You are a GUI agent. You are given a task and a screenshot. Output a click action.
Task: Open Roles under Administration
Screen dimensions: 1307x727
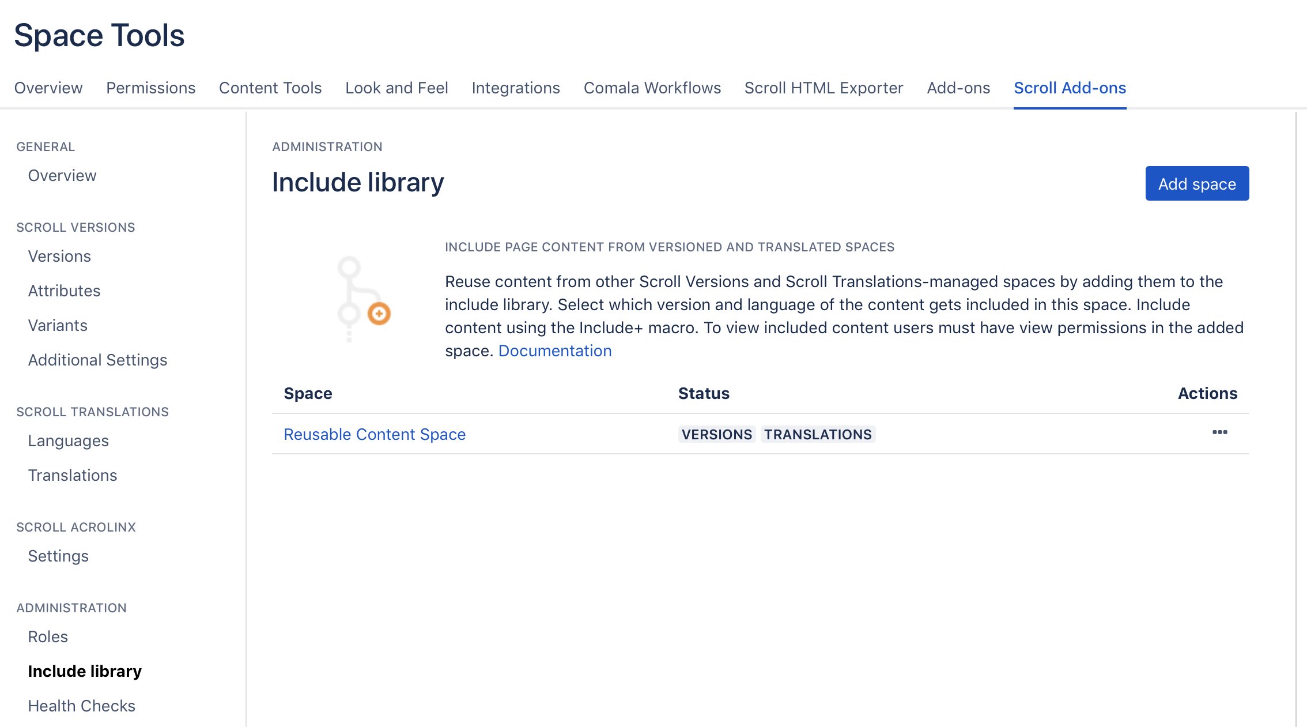pyautogui.click(x=48, y=636)
